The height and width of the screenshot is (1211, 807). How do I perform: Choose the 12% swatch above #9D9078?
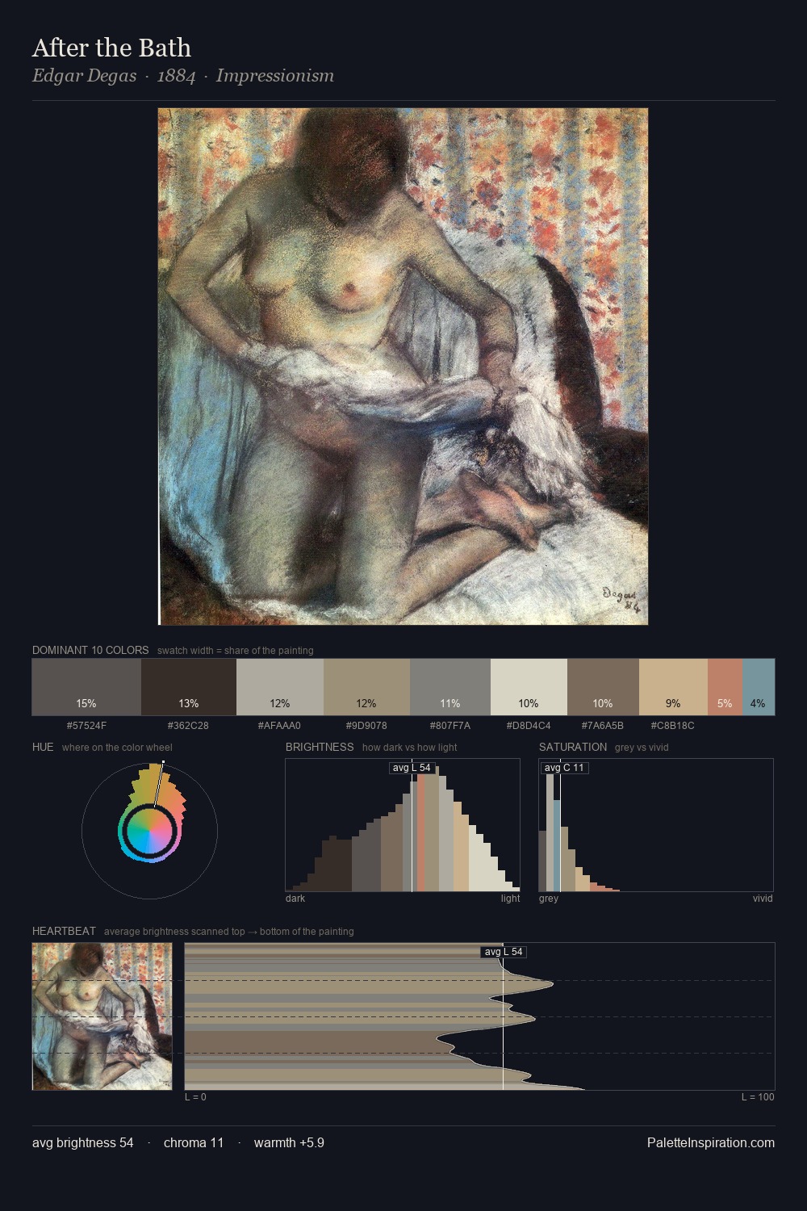click(366, 687)
